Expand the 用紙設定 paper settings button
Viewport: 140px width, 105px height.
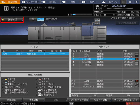pyautogui.click(x=11, y=100)
